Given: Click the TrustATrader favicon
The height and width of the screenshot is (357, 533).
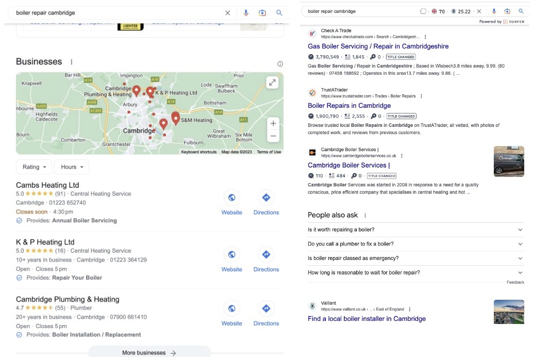Looking at the screenshot, I should pyautogui.click(x=312, y=93).
